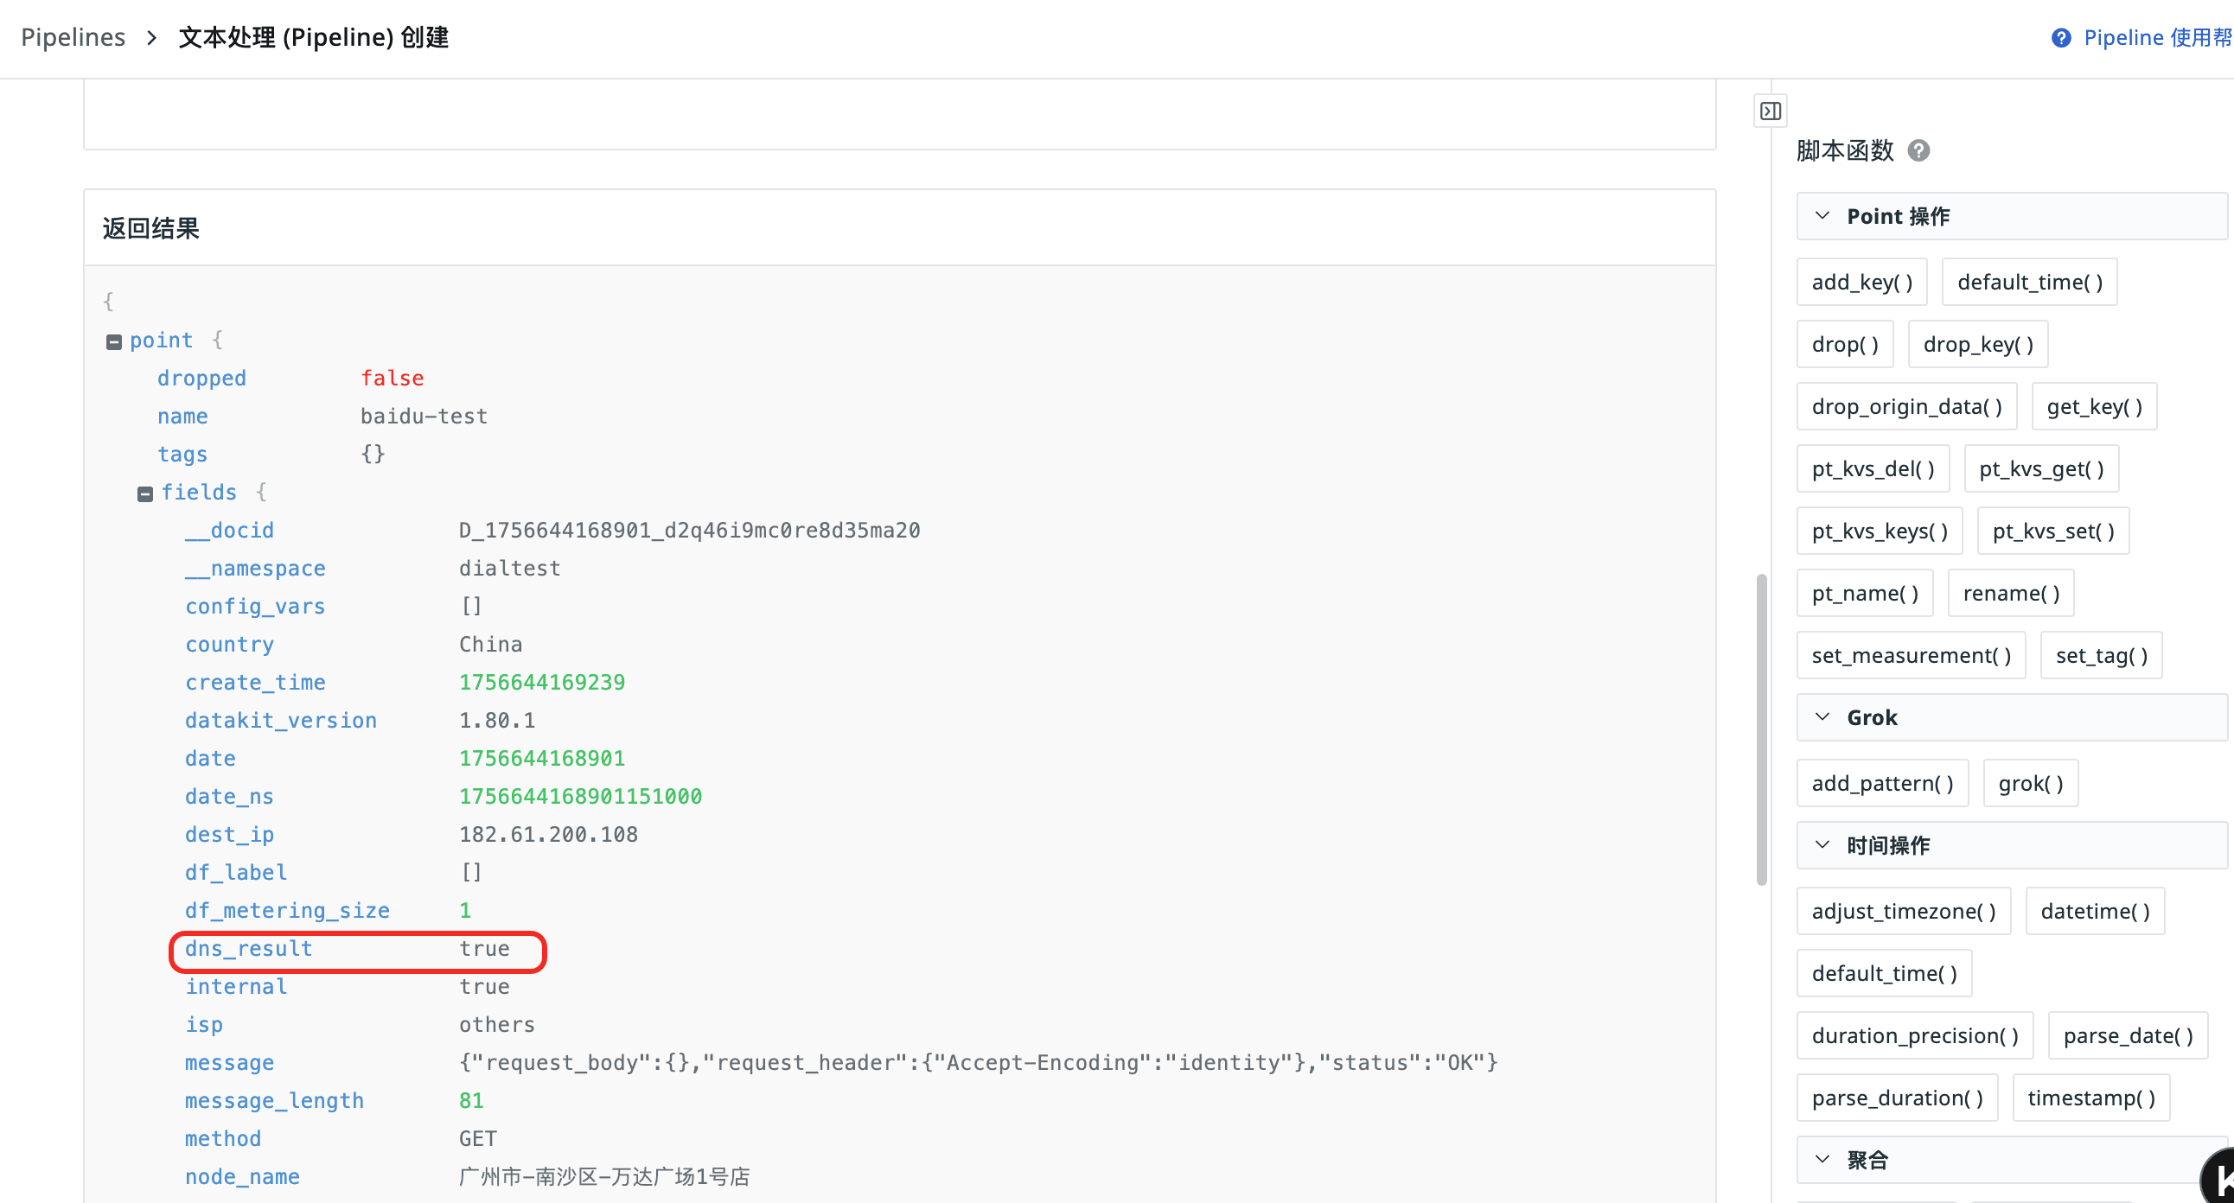Screen dimensions: 2234x1203
Task: Click the 返回结果 section heading
Action: 151,228
